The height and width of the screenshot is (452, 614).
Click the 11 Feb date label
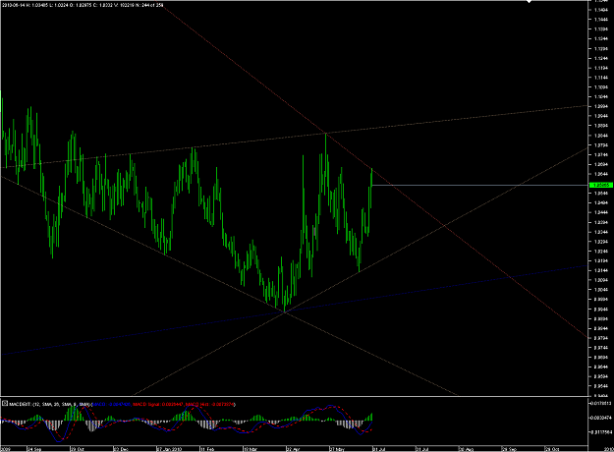coord(208,449)
